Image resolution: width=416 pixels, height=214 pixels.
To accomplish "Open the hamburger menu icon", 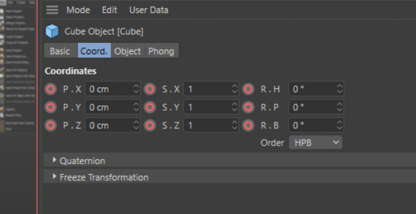I will tap(52, 10).
